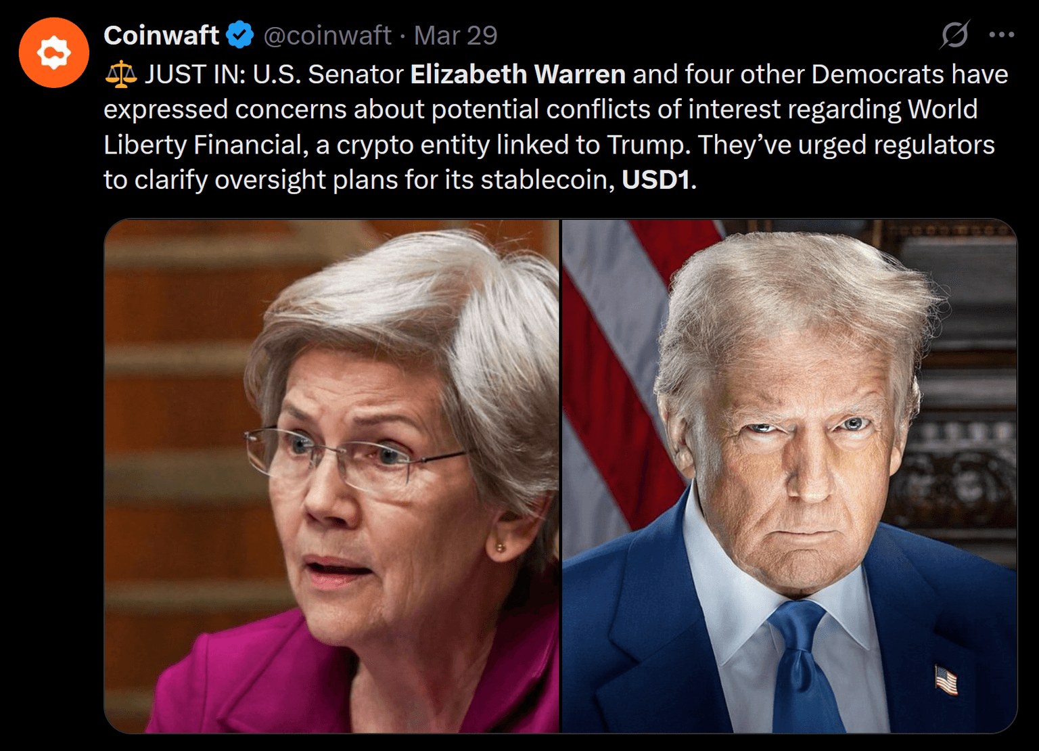Open the Grok explain-post icon
1039x751 pixels.
(x=954, y=35)
